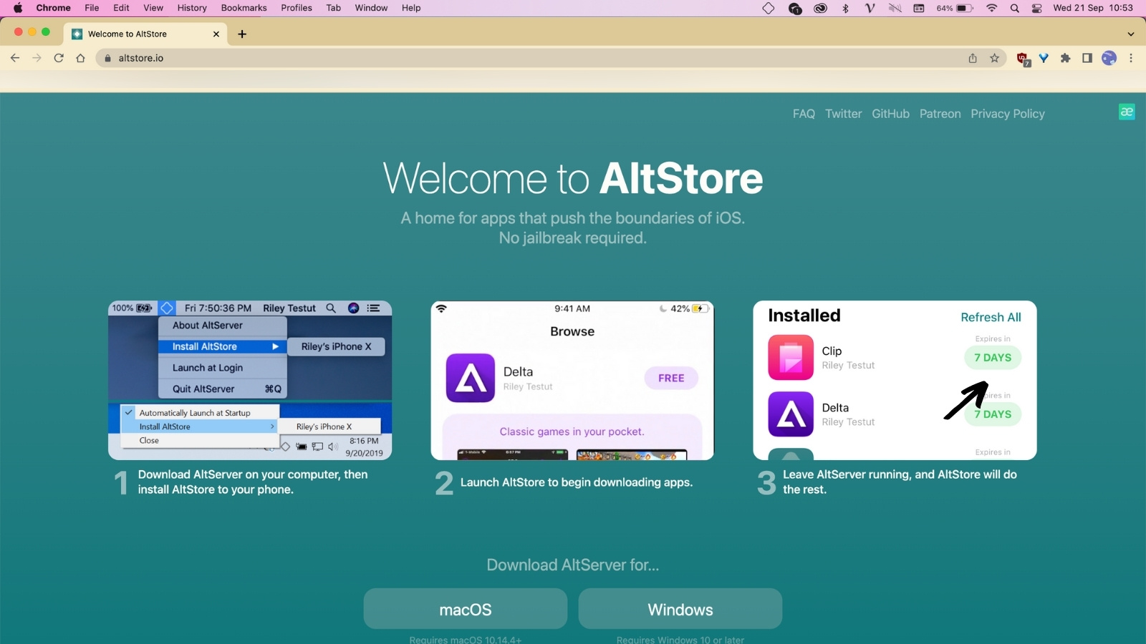Open the Apple menu
Viewport: 1146px width, 644px height.
[18, 8]
